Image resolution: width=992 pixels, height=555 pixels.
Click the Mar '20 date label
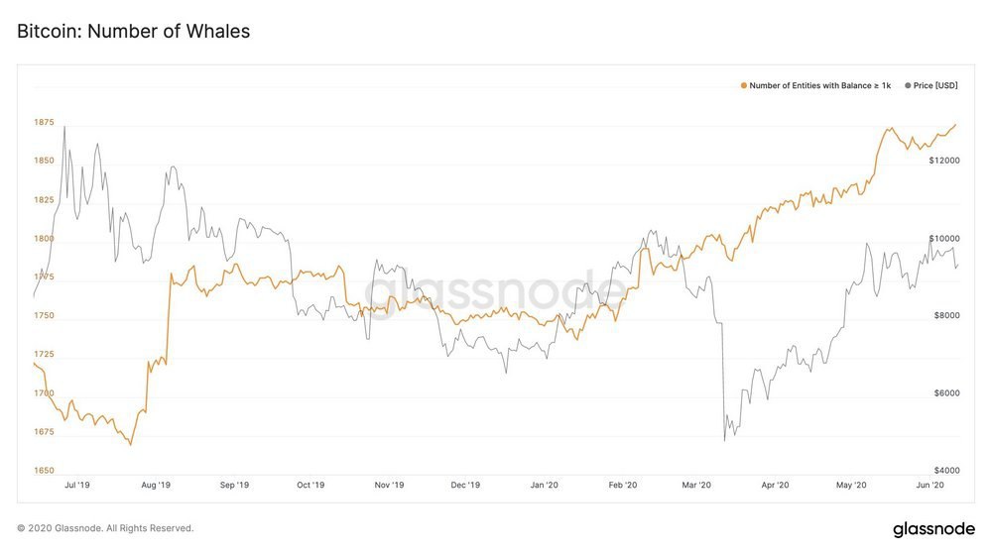[x=697, y=486]
